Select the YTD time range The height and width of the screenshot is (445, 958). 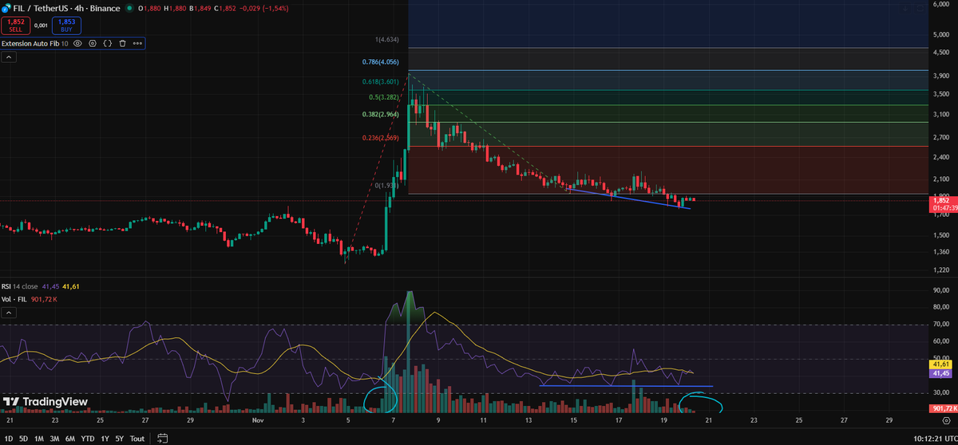tap(88, 438)
